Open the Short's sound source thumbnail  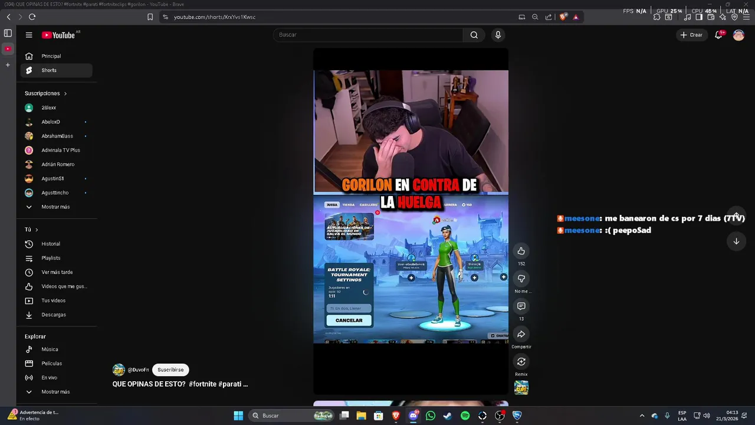pyautogui.click(x=521, y=387)
